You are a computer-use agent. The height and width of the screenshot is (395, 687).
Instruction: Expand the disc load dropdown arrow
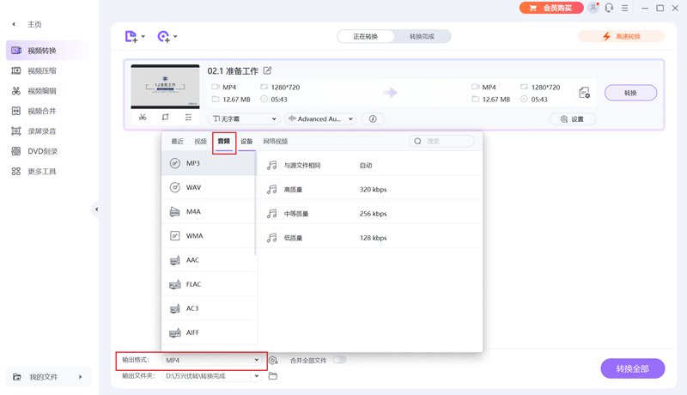(175, 36)
